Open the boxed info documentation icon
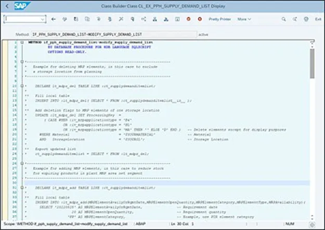 177,19
